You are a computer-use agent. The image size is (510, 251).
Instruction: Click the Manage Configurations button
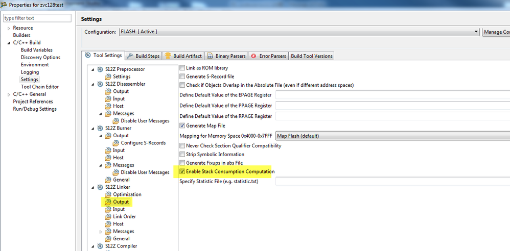496,32
